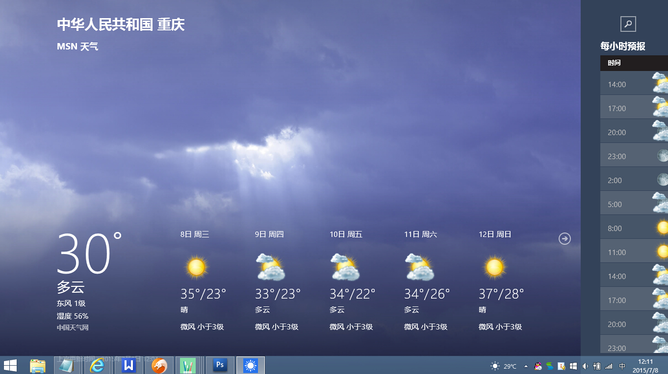Open the Windows Start button
The width and height of the screenshot is (668, 374).
tap(10, 365)
